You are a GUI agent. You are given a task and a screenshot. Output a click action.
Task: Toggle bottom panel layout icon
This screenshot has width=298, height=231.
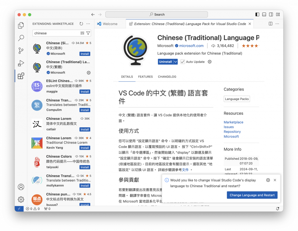pos(264,15)
